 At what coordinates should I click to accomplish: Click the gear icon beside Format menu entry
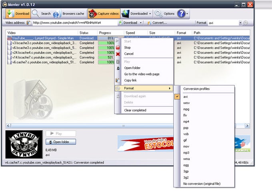point(118,88)
